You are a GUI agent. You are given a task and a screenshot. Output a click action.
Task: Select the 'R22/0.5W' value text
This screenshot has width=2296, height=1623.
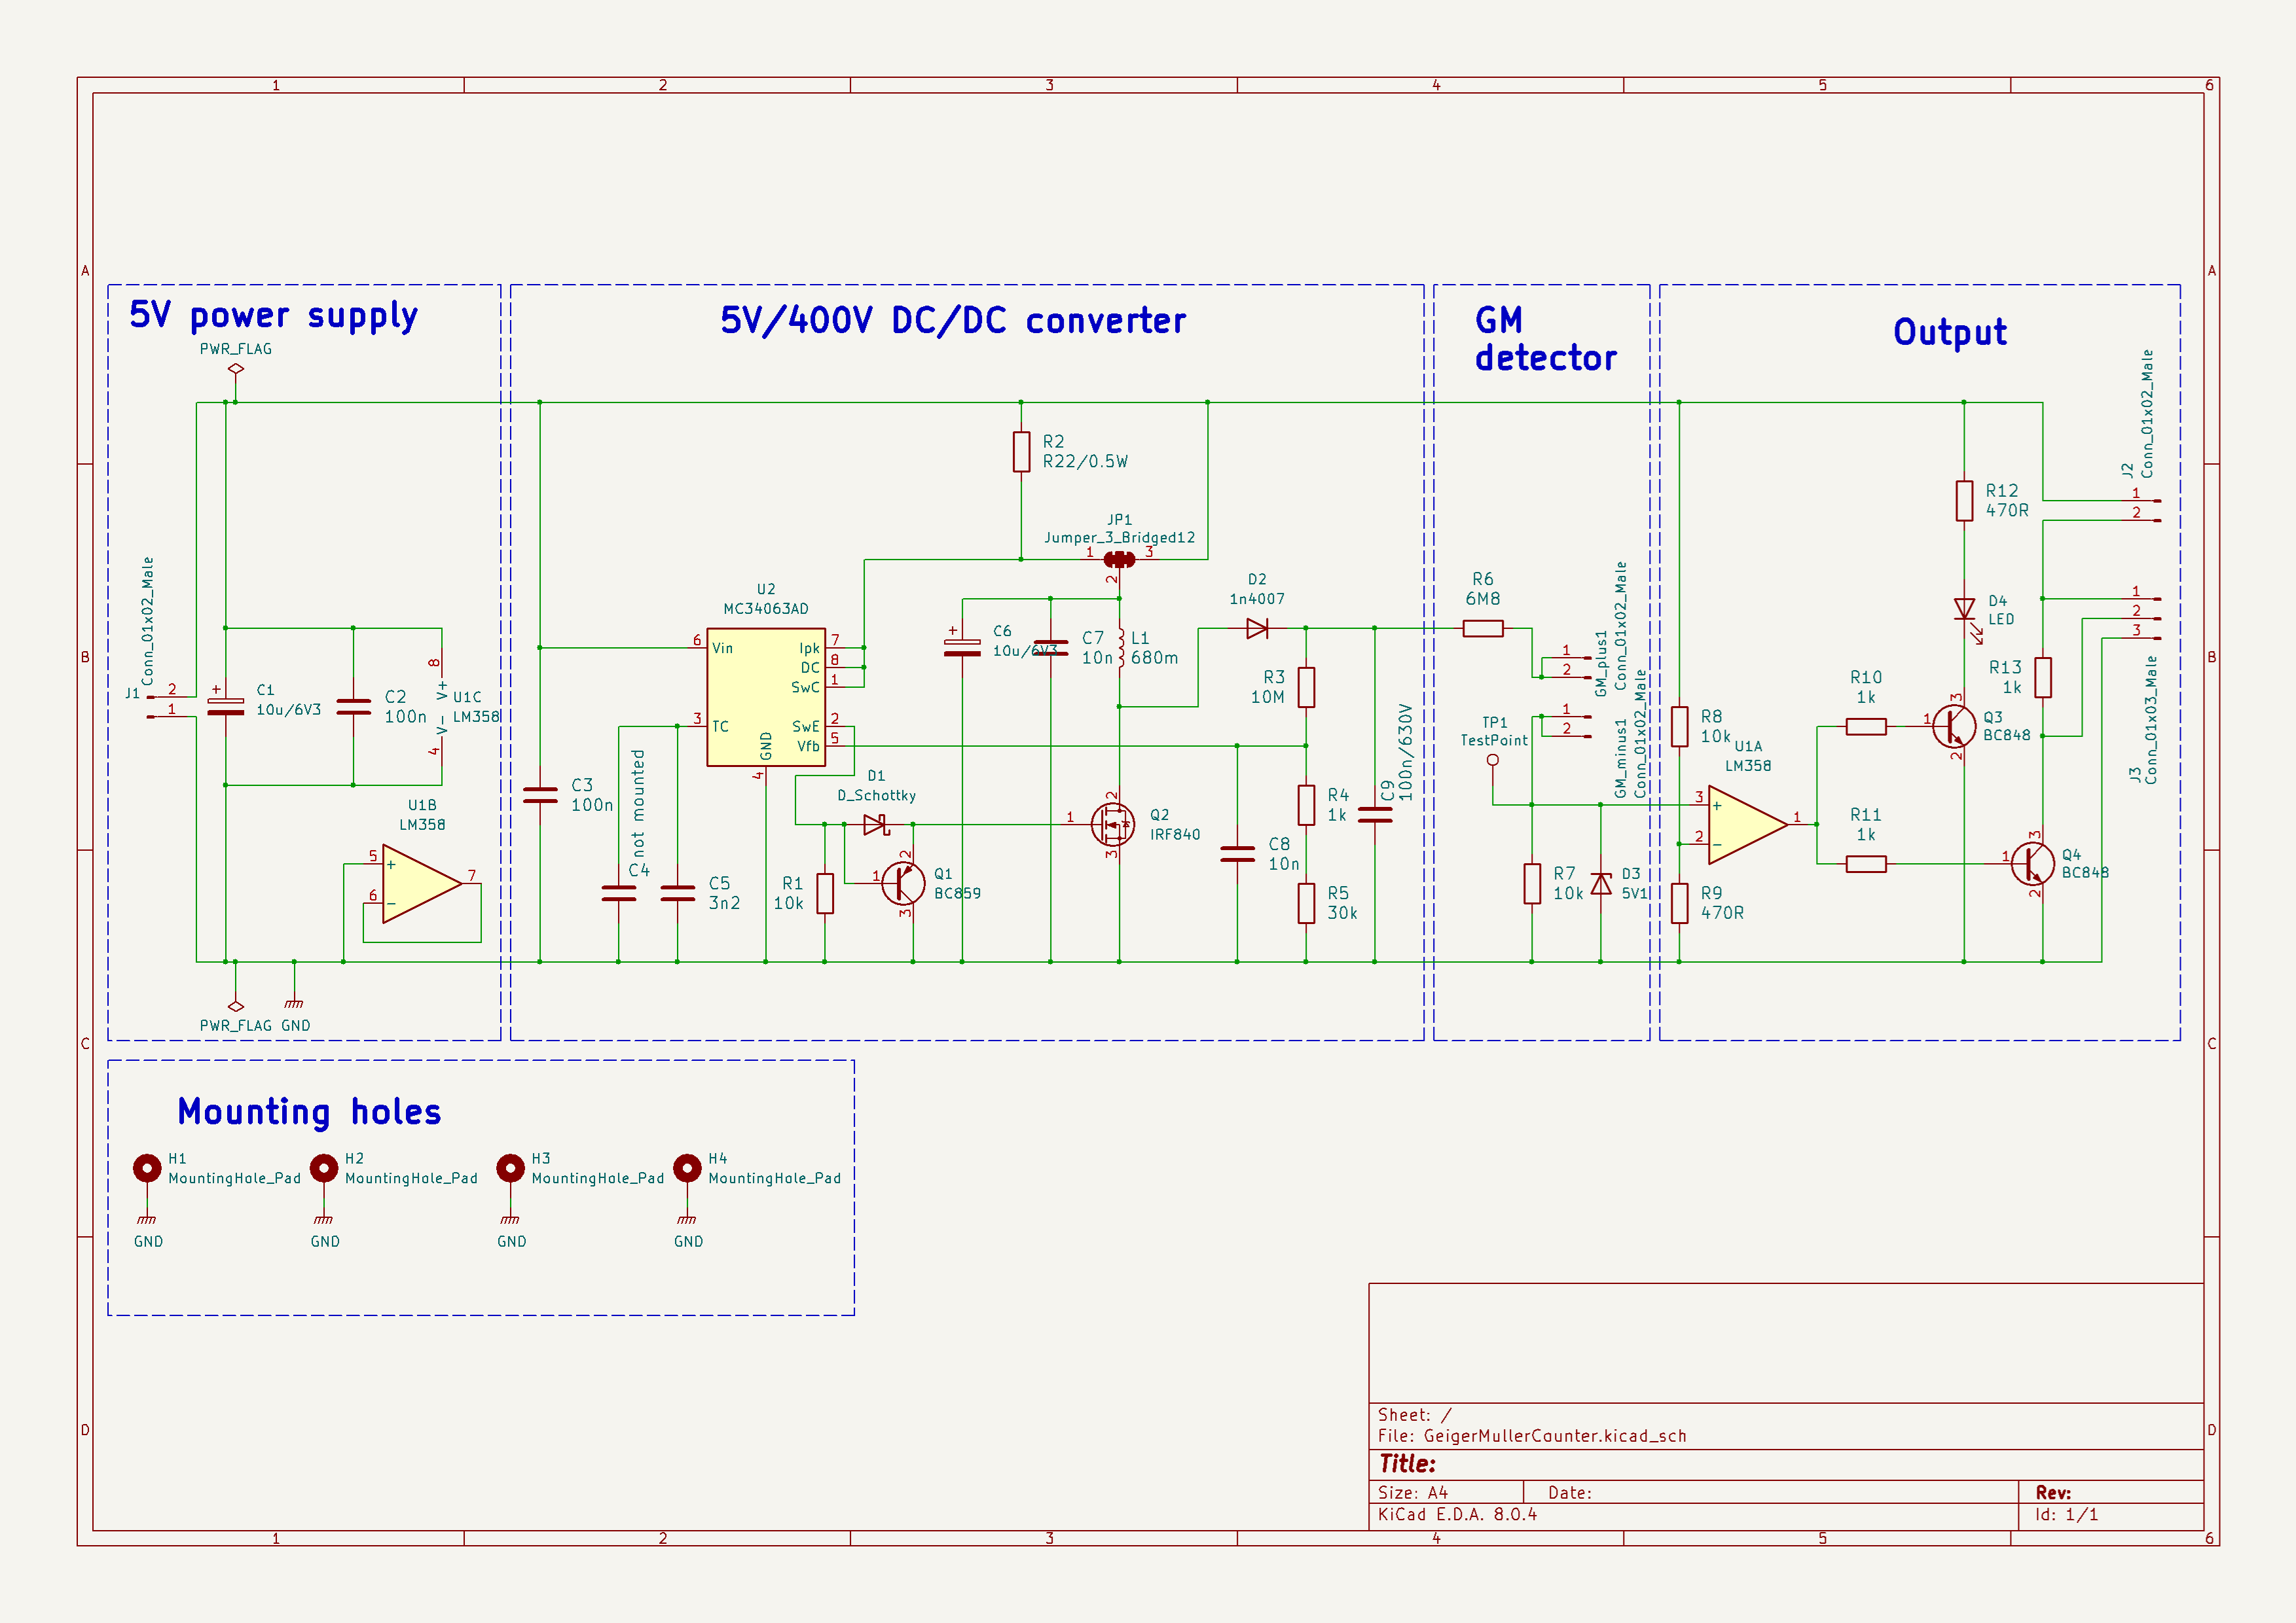[x=1085, y=462]
